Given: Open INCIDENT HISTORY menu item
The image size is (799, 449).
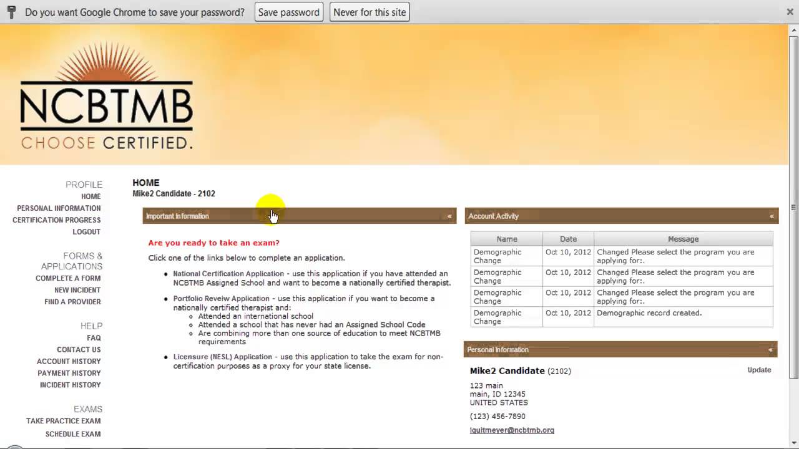Looking at the screenshot, I should tap(71, 385).
